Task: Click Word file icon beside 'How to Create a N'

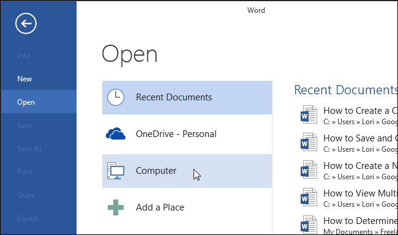Action: [309, 170]
